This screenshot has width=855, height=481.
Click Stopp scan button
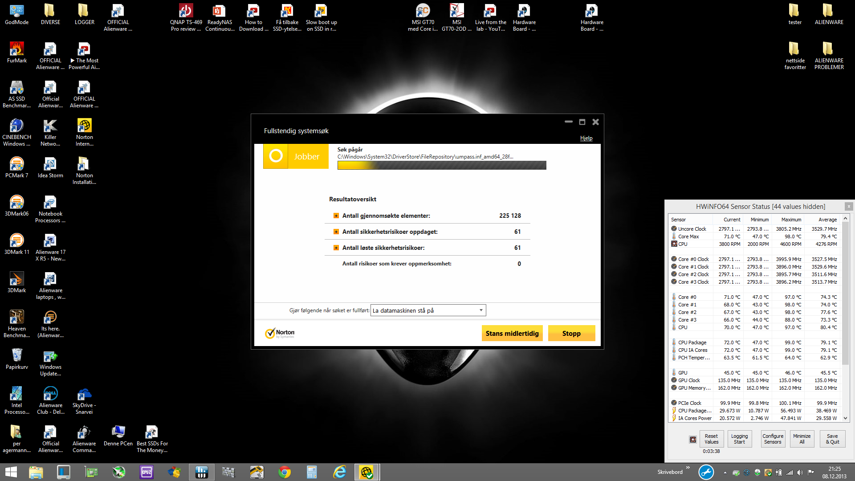pyautogui.click(x=571, y=333)
